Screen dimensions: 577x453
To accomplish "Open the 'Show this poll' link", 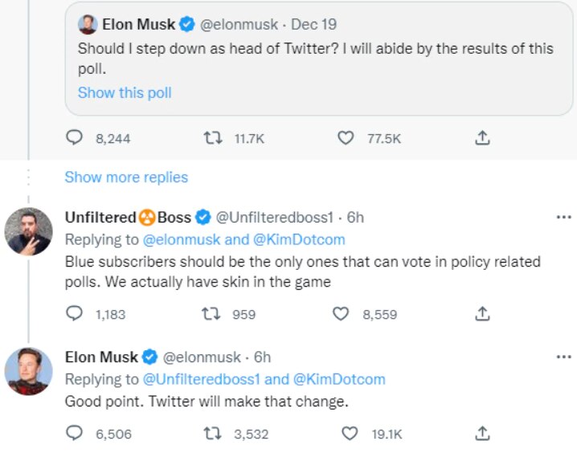I will point(125,92).
